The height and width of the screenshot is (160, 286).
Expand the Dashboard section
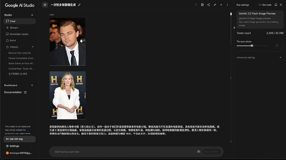pos(32,85)
